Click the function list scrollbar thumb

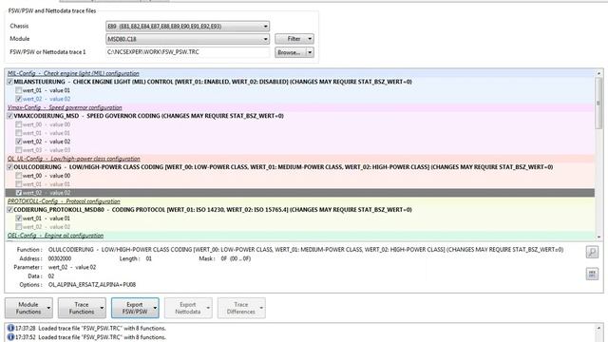pos(599,103)
